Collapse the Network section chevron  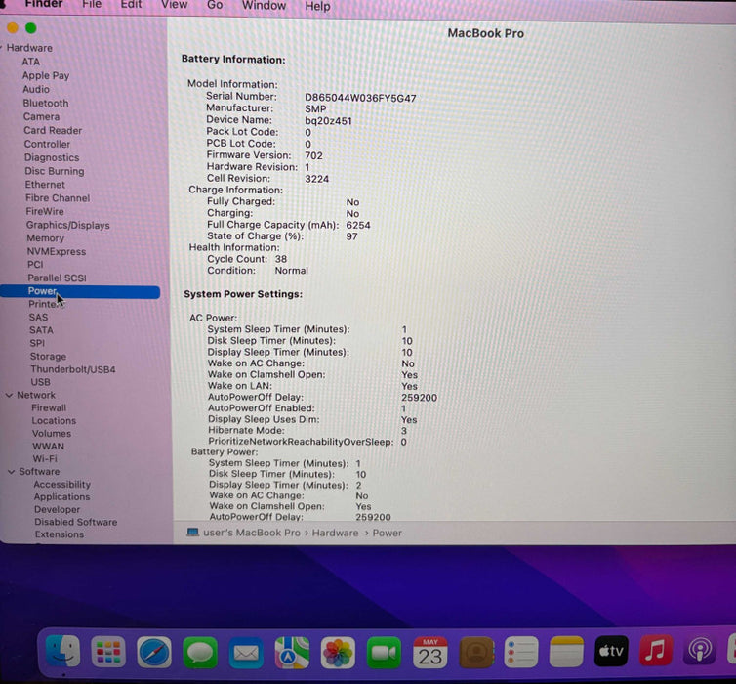(9, 395)
